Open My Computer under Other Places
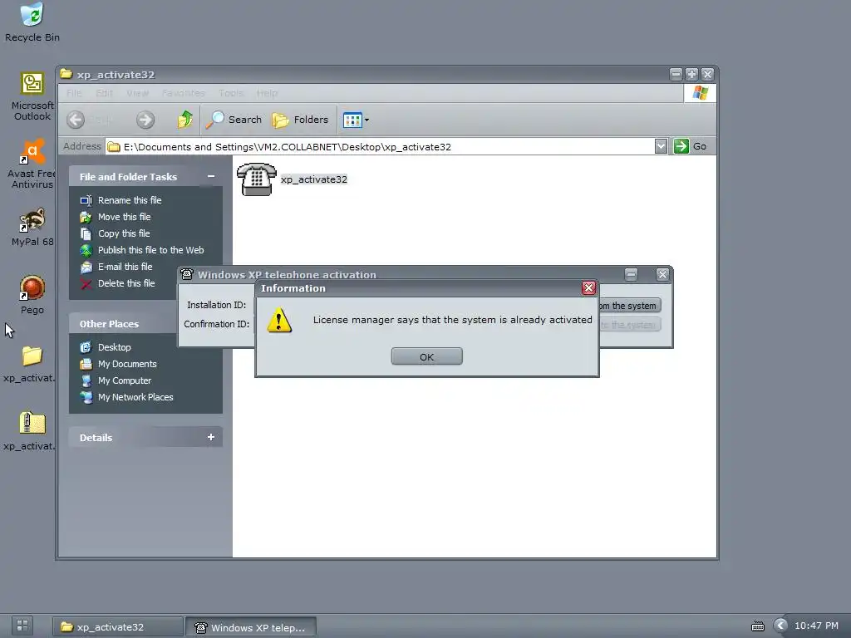The width and height of the screenshot is (851, 638). tap(125, 380)
